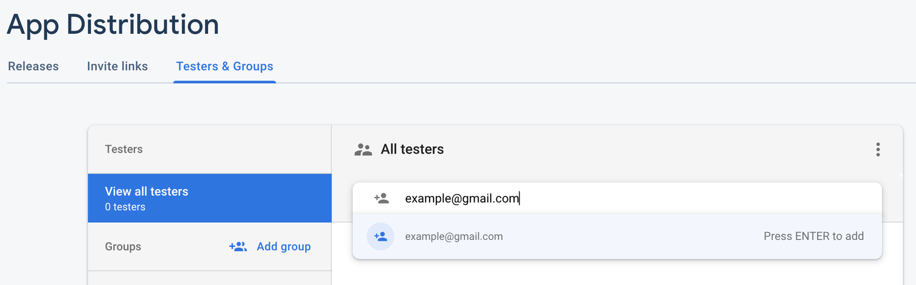Click the All testers heading text

click(412, 149)
